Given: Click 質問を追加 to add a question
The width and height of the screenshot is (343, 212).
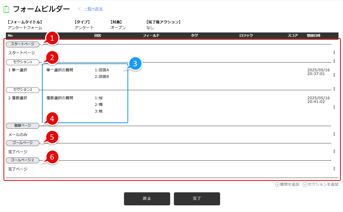Looking at the screenshot, I should 287,184.
